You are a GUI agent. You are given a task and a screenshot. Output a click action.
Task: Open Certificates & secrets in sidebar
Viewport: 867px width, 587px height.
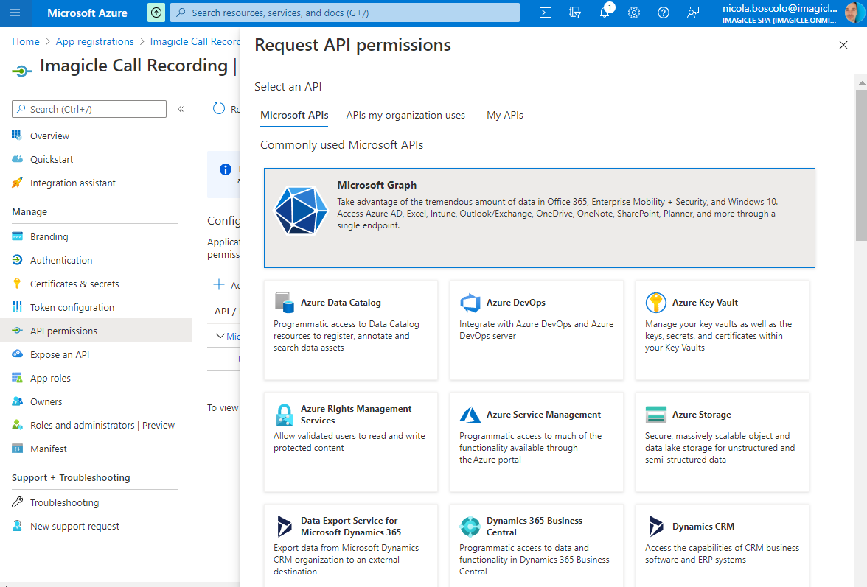(74, 284)
